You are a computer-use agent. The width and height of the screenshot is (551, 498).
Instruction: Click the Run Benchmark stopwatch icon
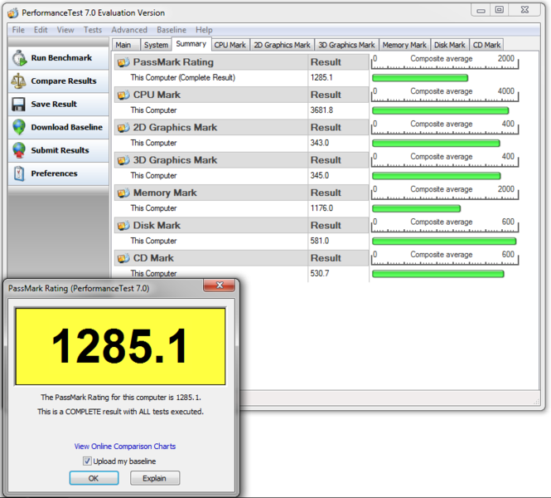click(19, 58)
